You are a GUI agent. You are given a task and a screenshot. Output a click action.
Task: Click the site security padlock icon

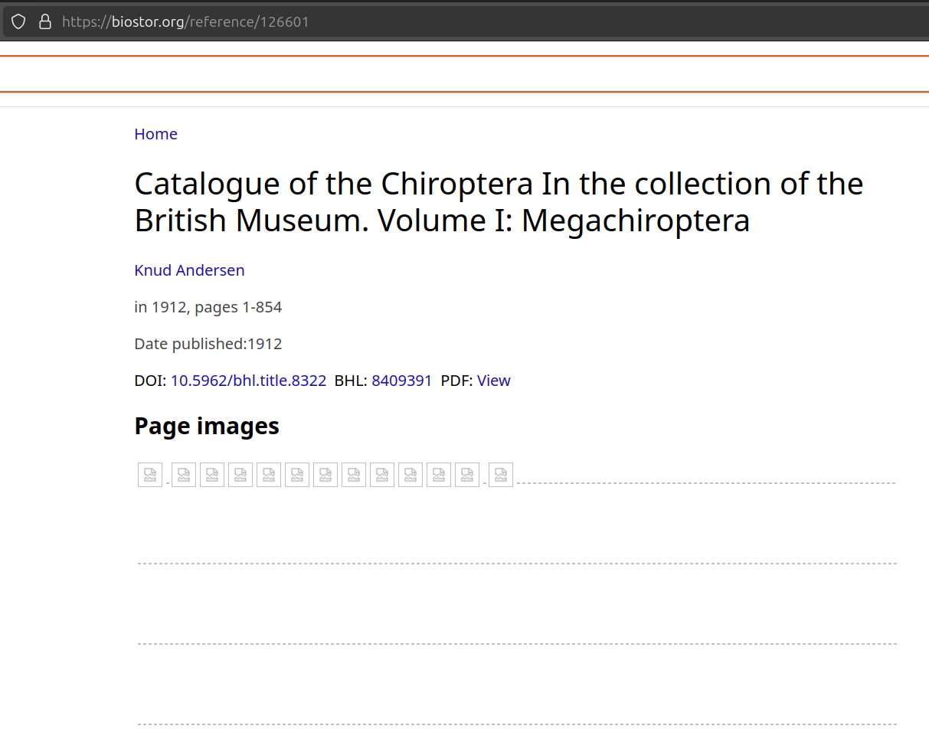coord(44,21)
